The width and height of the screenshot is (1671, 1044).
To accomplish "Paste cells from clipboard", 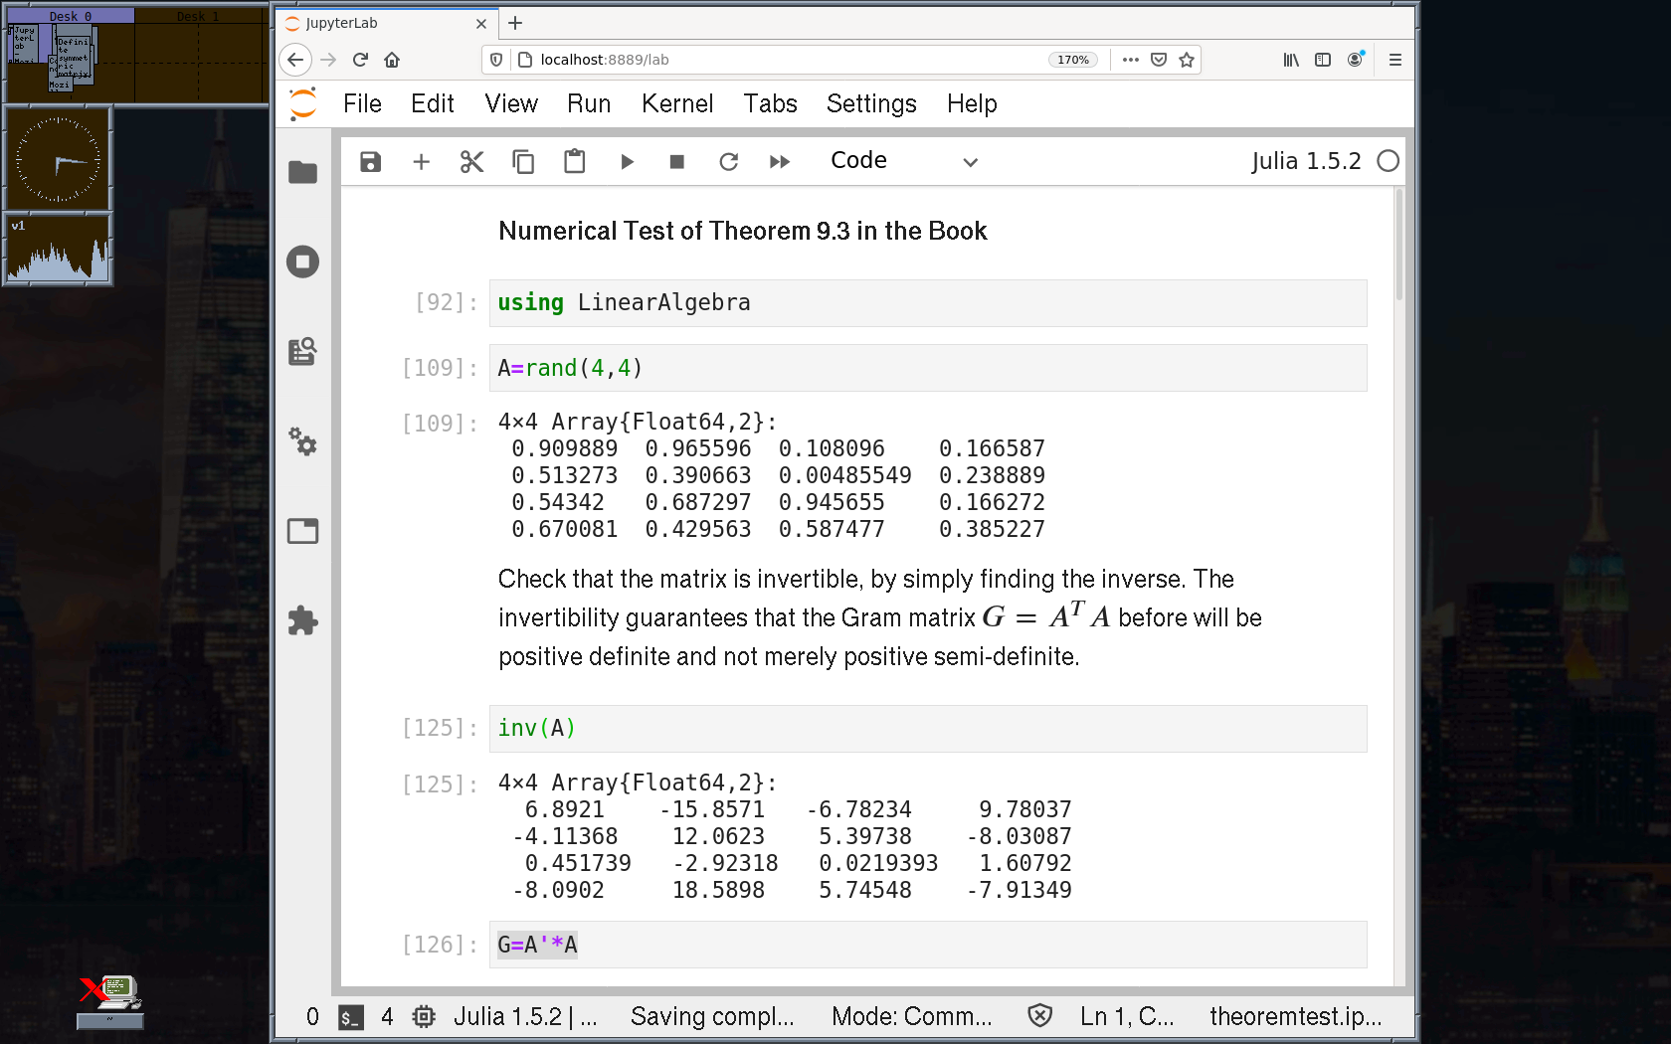I will [x=574, y=162].
